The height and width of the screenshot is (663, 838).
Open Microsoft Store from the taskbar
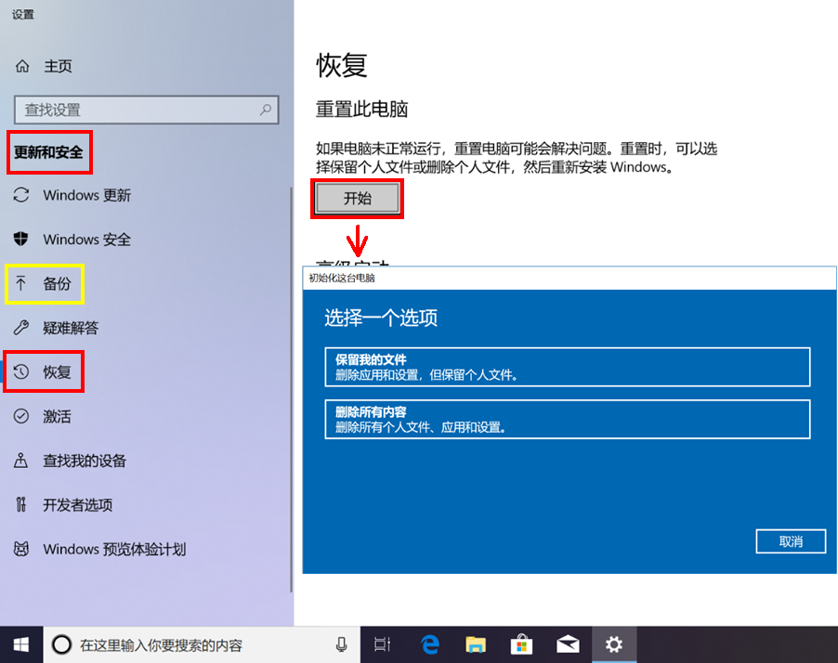(521, 644)
